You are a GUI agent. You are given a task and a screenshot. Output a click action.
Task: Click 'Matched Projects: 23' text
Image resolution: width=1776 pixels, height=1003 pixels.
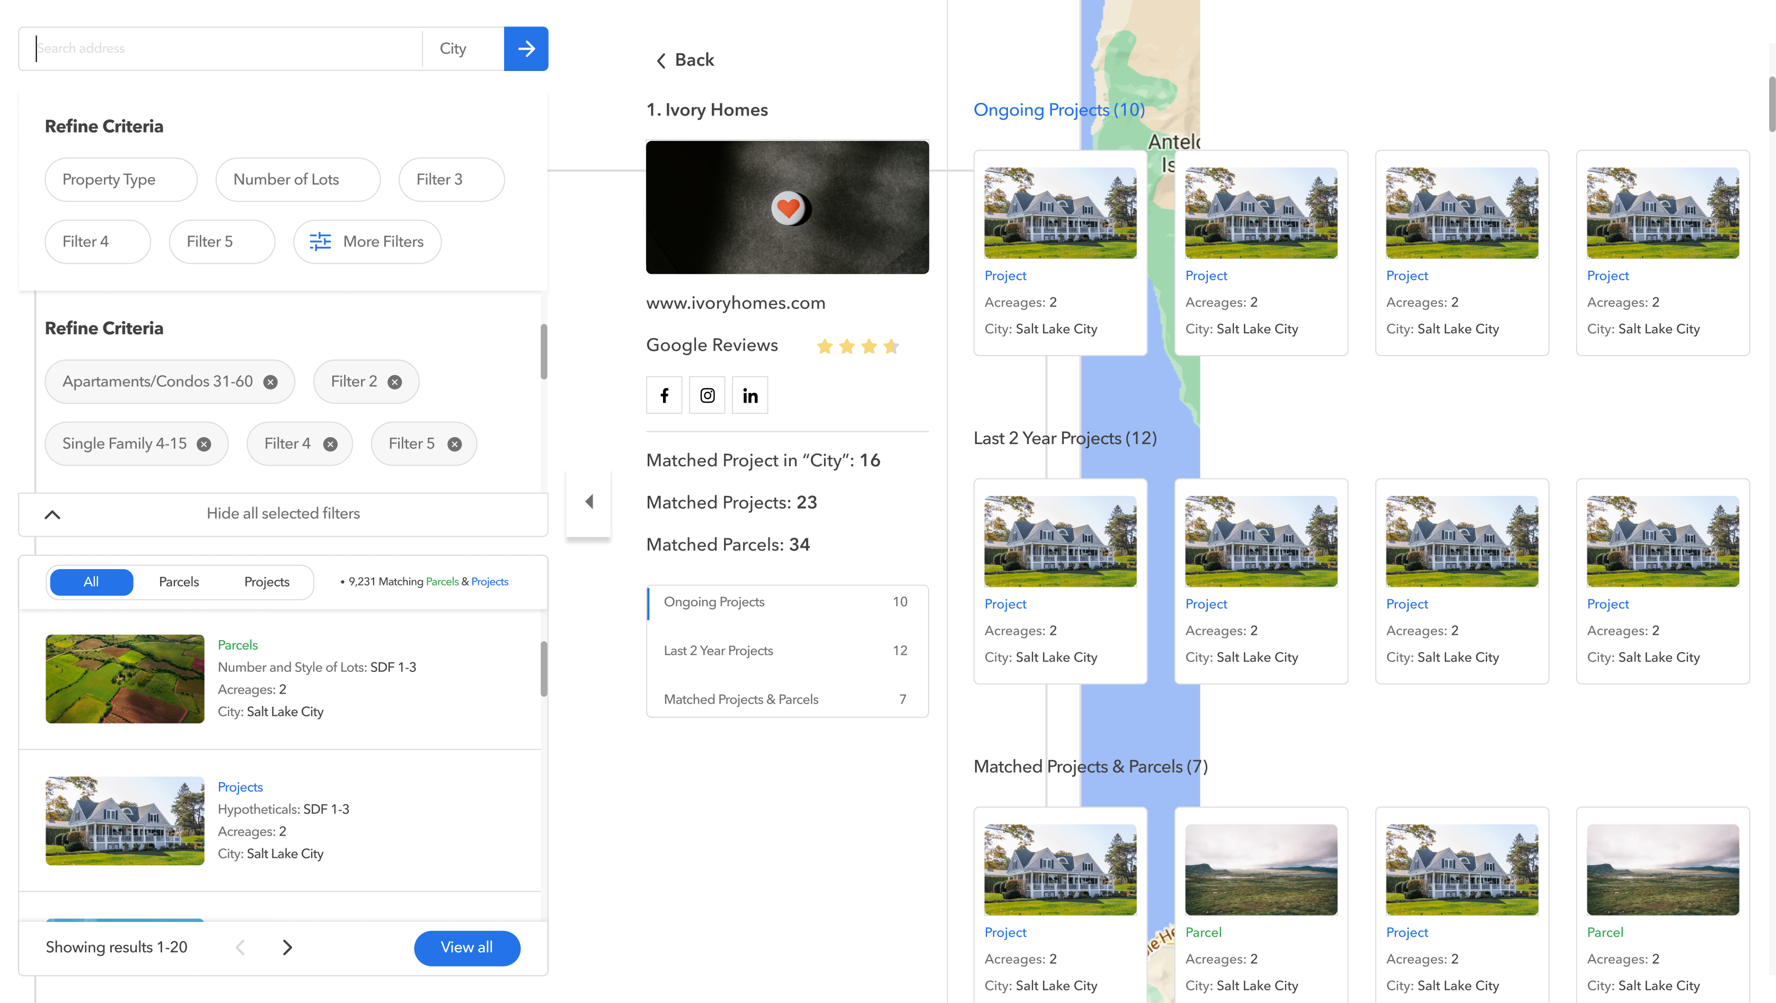coord(731,502)
